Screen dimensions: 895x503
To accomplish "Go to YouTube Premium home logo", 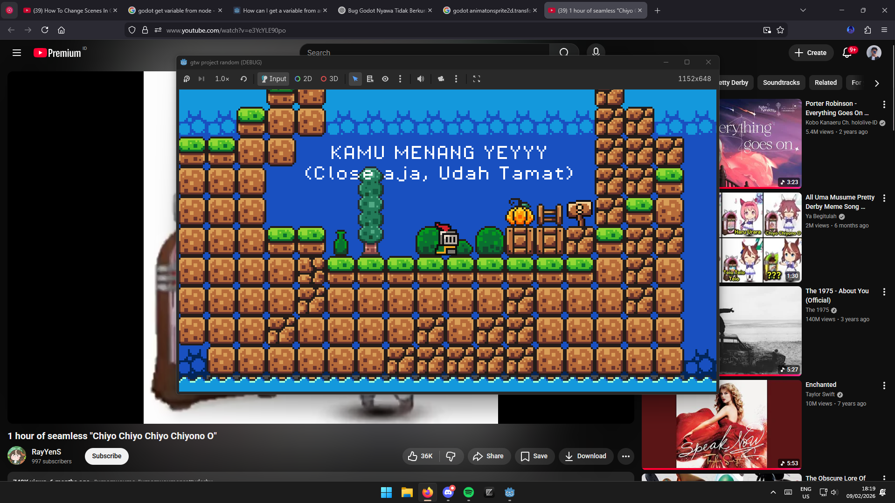I will (57, 53).
